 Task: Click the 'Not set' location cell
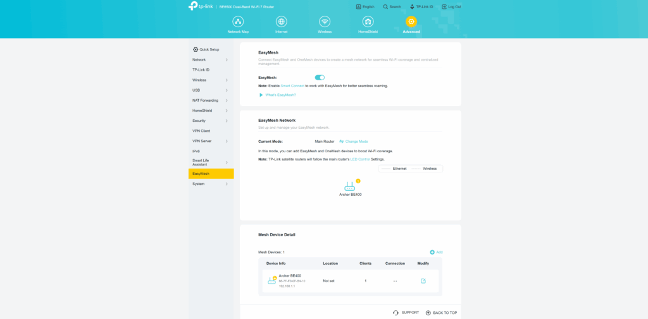click(x=328, y=281)
